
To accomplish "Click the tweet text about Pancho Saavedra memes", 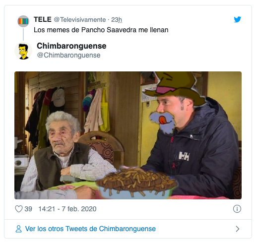I will (101, 30).
